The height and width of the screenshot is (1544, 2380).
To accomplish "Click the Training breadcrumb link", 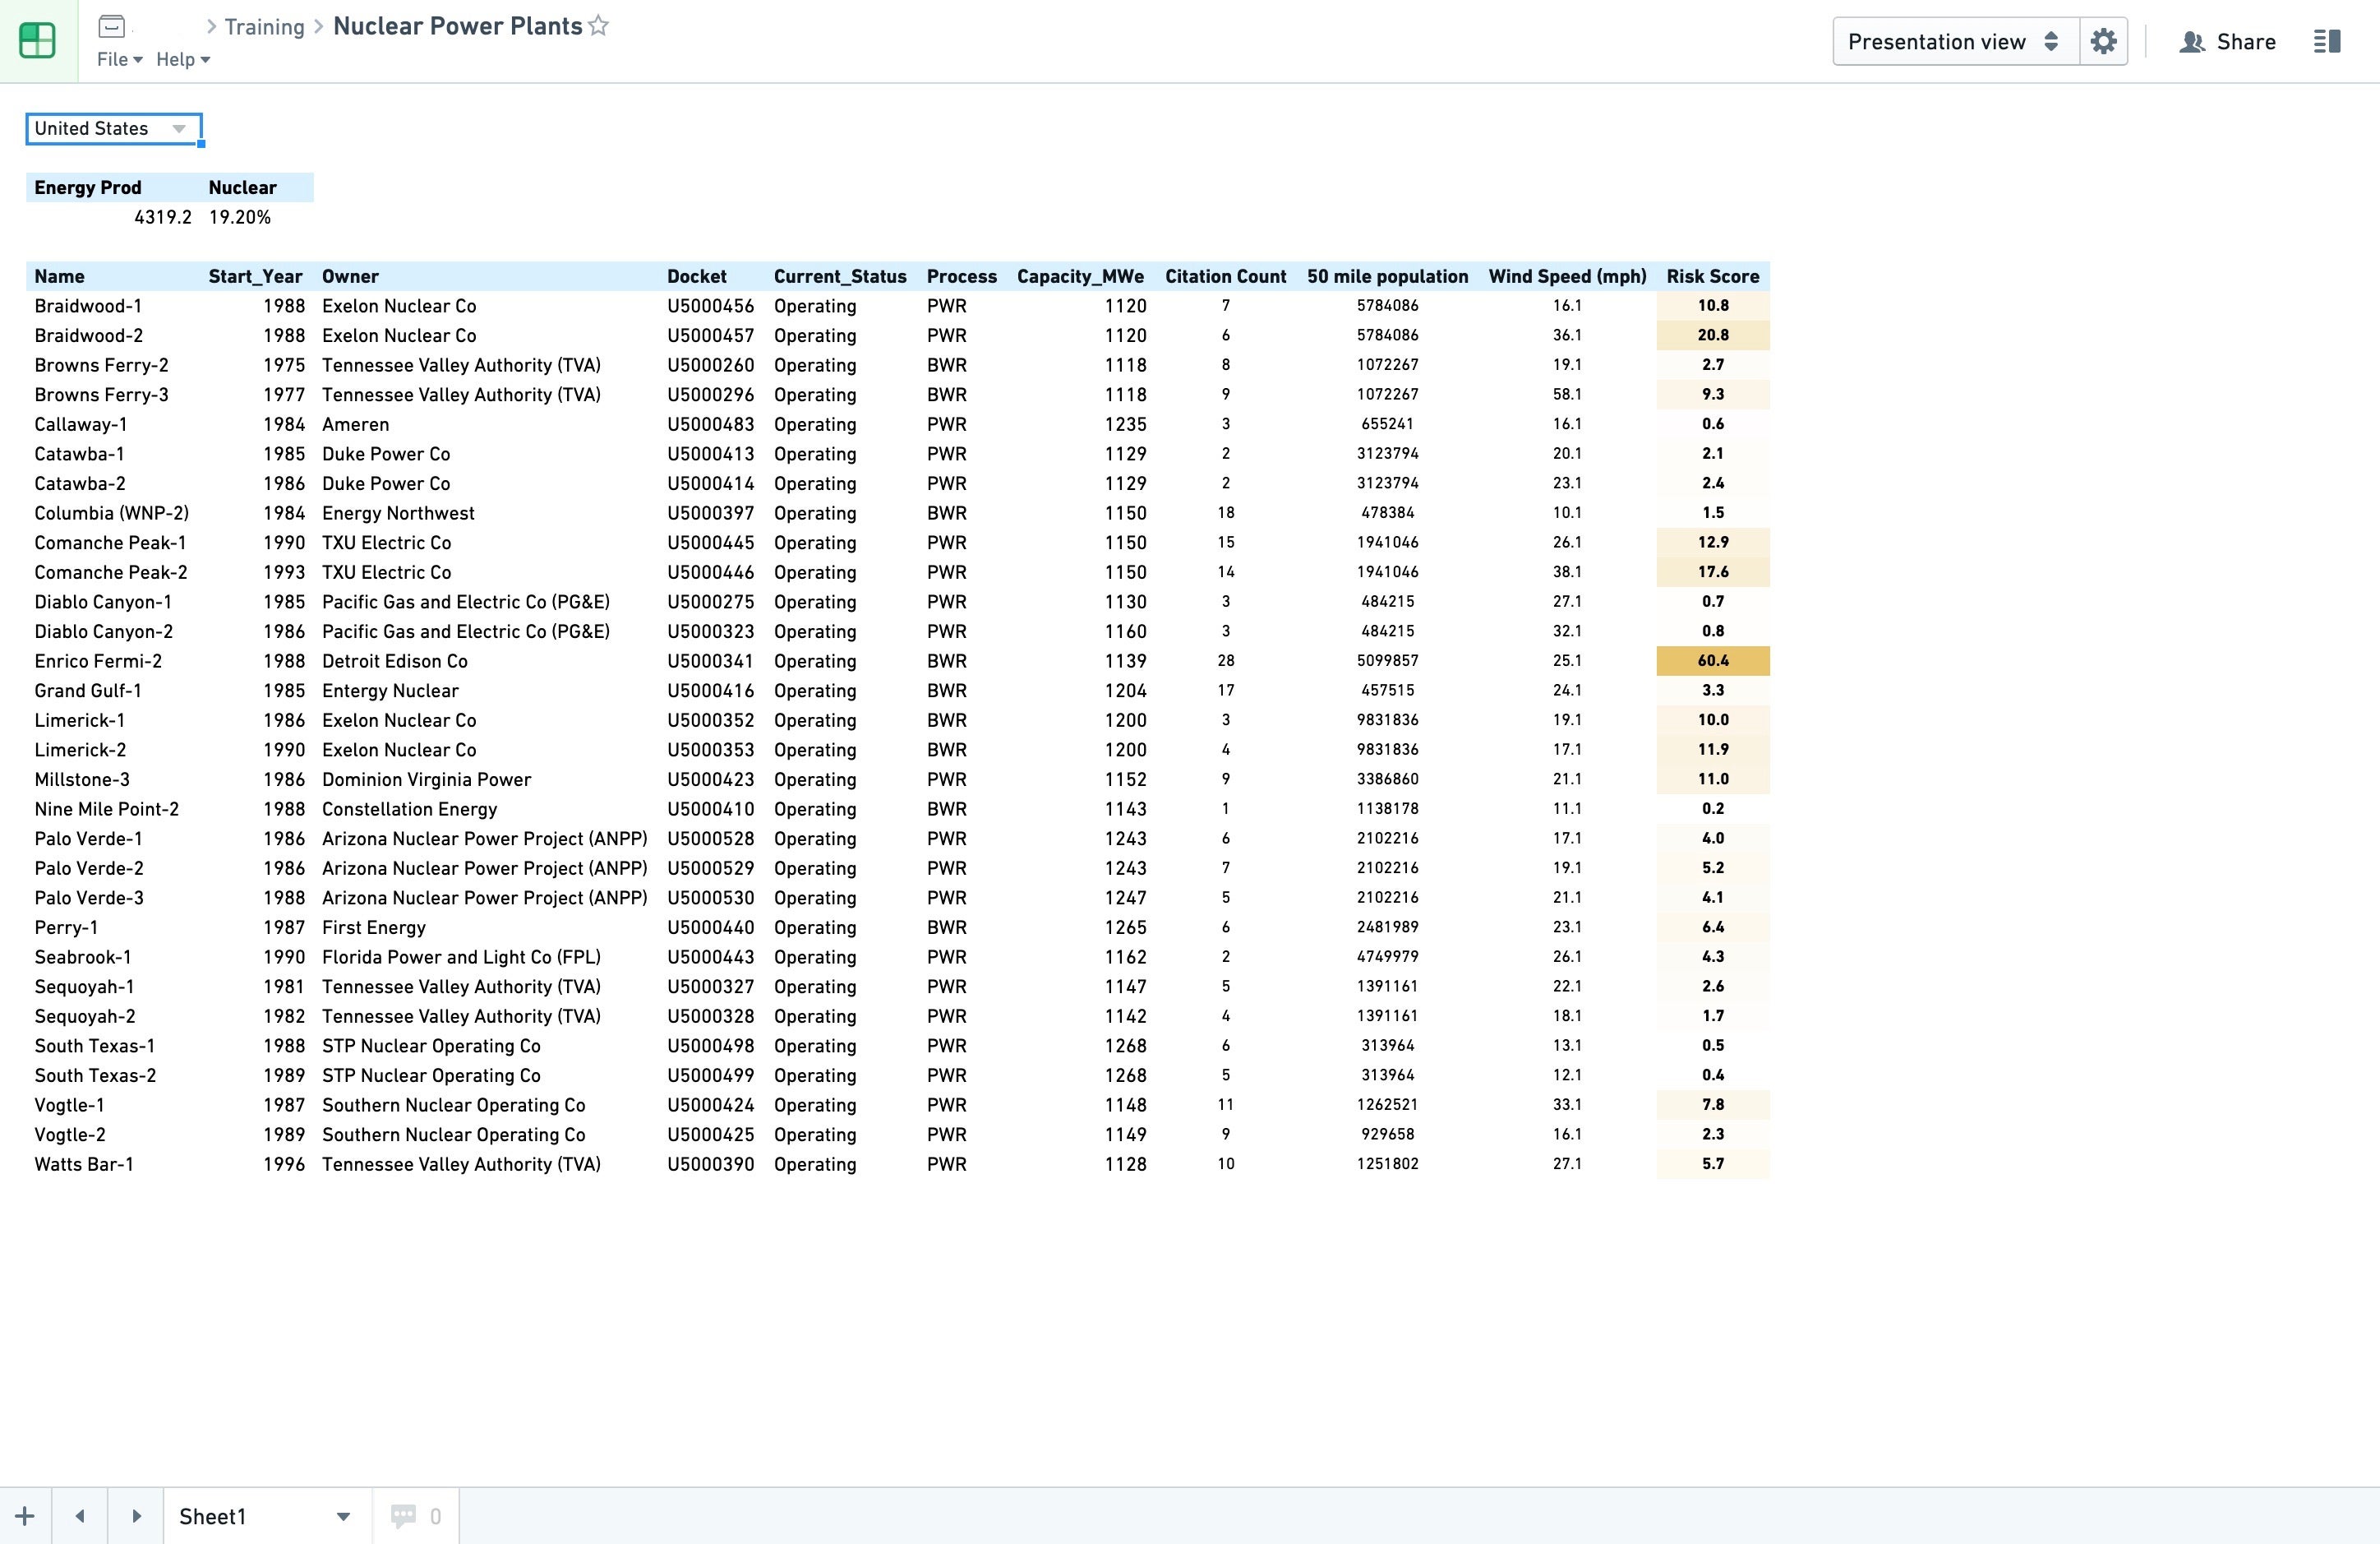I will (264, 27).
